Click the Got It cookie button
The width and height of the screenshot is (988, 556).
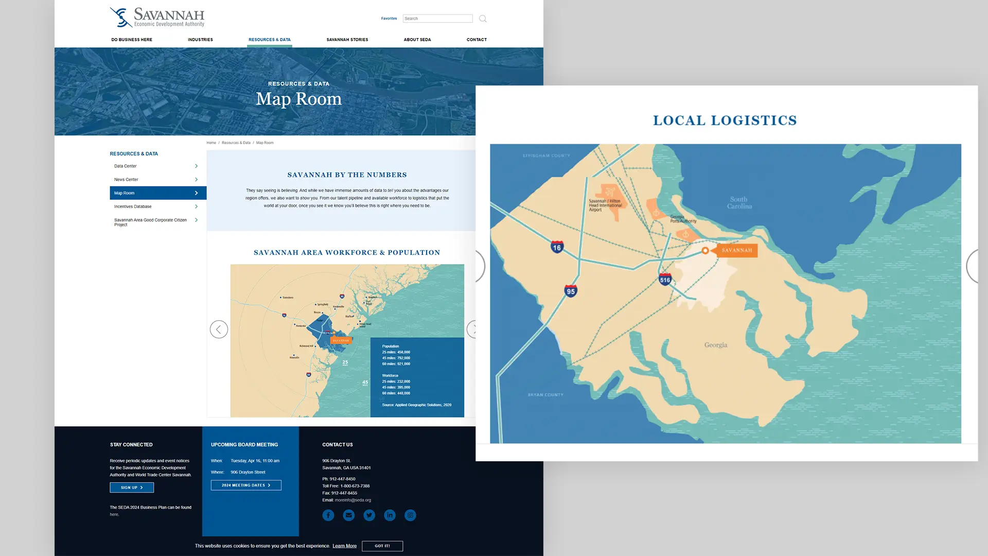coord(382,546)
